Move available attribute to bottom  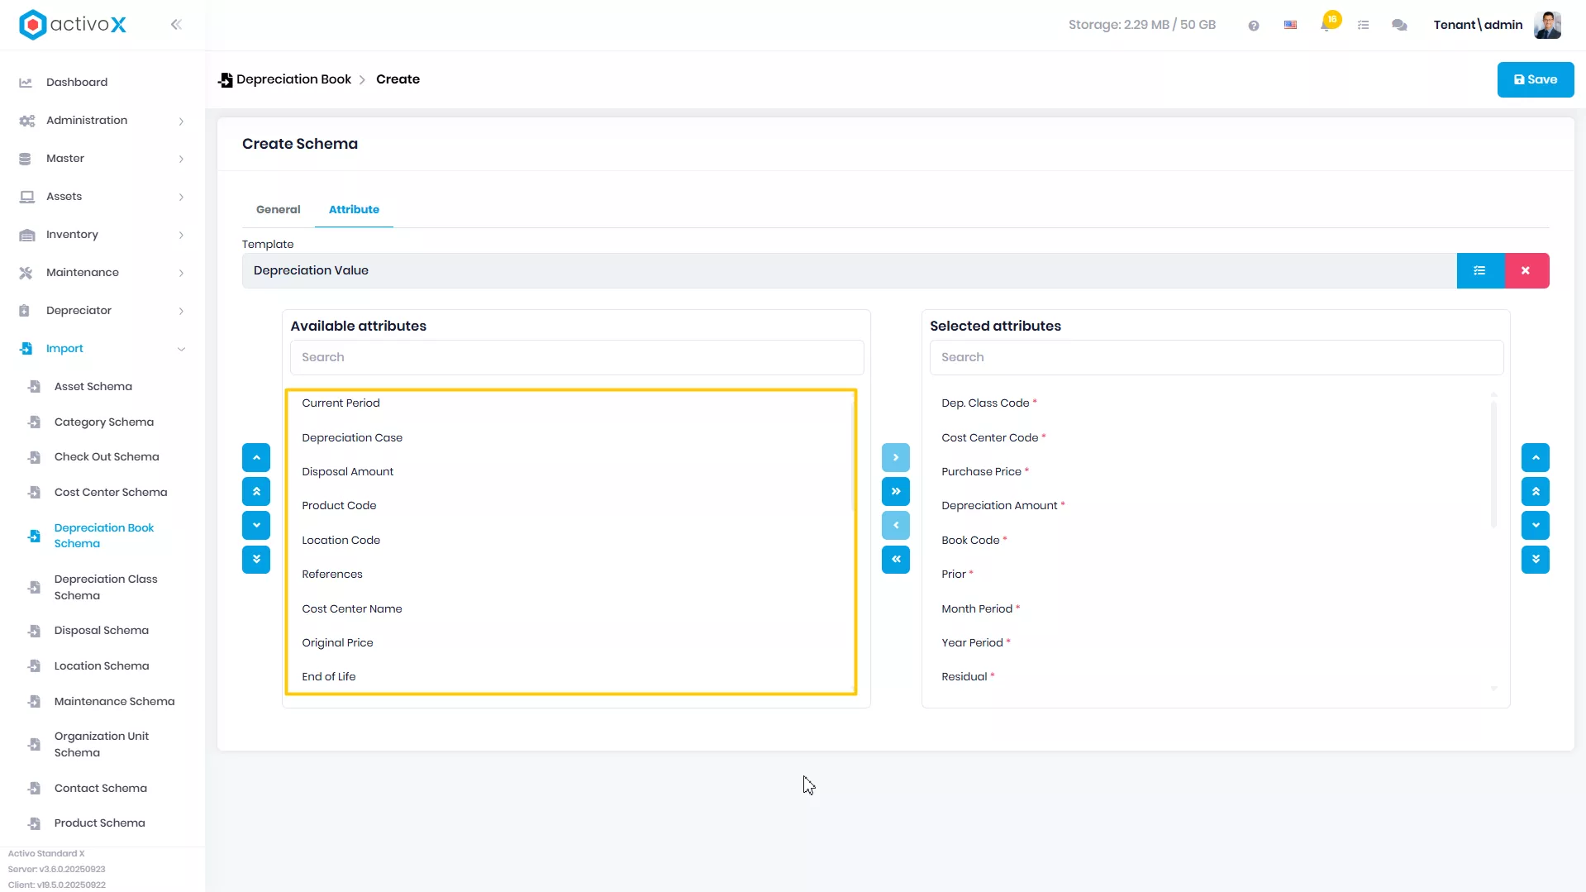256,560
